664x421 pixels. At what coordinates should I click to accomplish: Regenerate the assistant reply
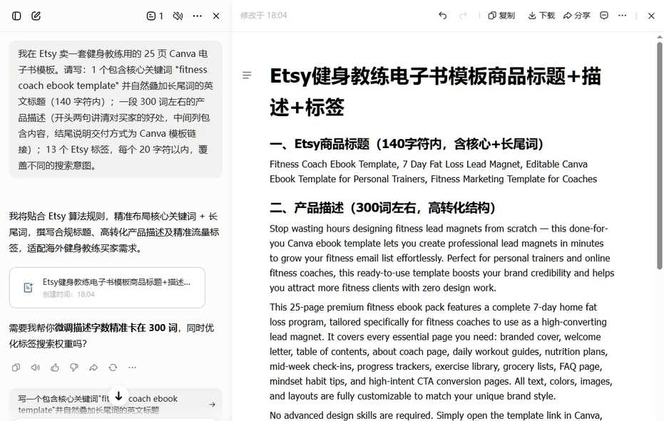[x=113, y=368]
